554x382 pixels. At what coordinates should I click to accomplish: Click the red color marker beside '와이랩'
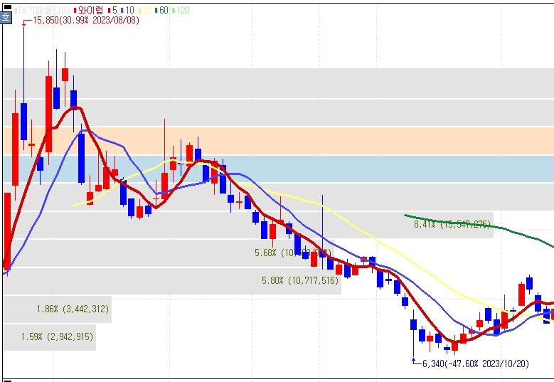[75, 11]
